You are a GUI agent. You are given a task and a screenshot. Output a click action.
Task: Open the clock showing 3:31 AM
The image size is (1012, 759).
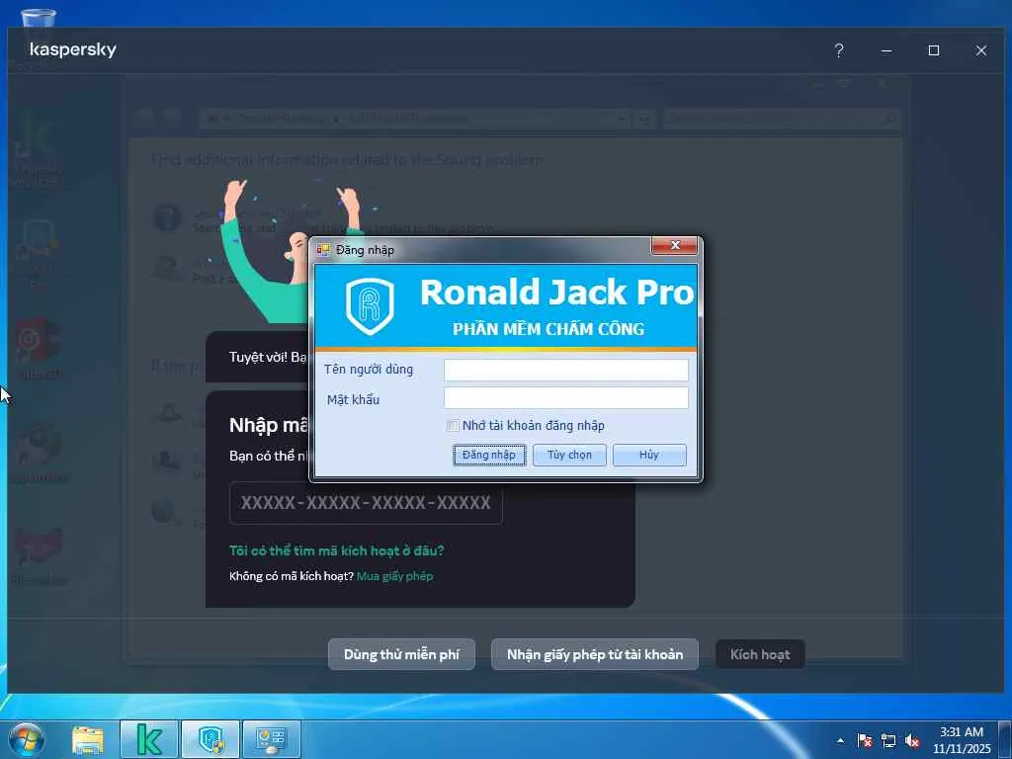coord(962,739)
